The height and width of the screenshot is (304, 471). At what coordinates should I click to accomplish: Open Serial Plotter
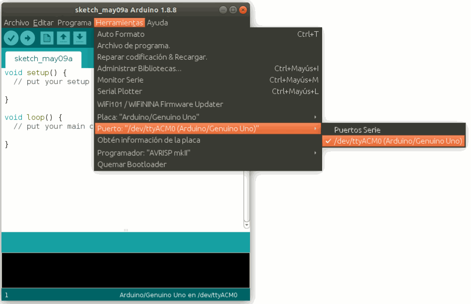(x=208, y=91)
